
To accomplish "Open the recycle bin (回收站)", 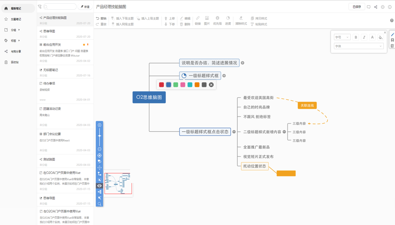I will [x=15, y=62].
